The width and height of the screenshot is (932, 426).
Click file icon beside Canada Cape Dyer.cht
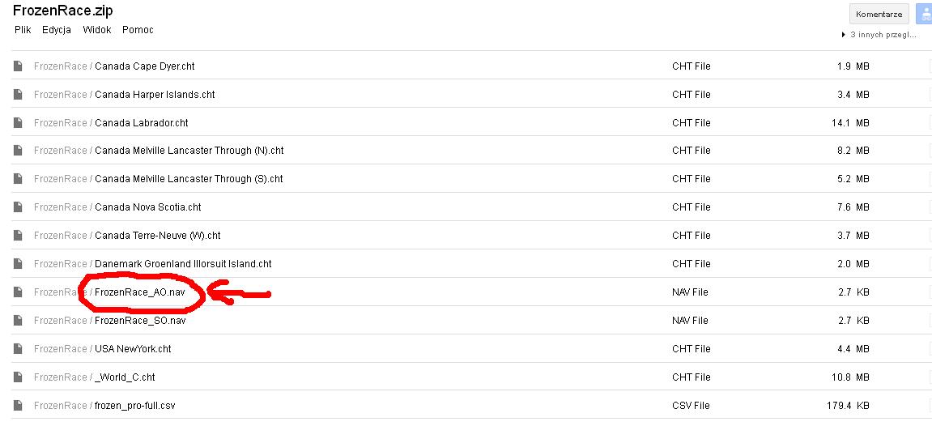[18, 66]
